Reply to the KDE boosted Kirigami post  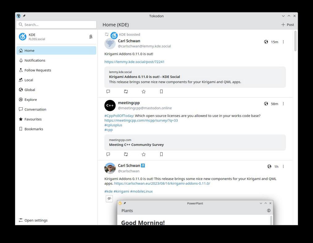(x=108, y=92)
